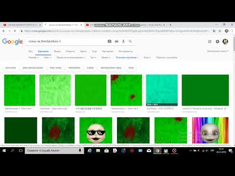Toggle the Инструменты search tools button
Viewport: 235px width, 176px height.
[x=125, y=51]
